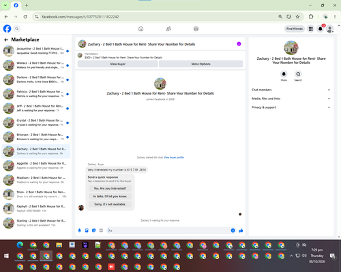Send quick reply "Sorry, it's not available."
The height and width of the screenshot is (272, 341).
point(110,204)
